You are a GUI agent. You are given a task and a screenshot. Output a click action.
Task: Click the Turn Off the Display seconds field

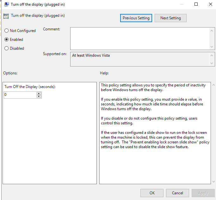pos(20,95)
